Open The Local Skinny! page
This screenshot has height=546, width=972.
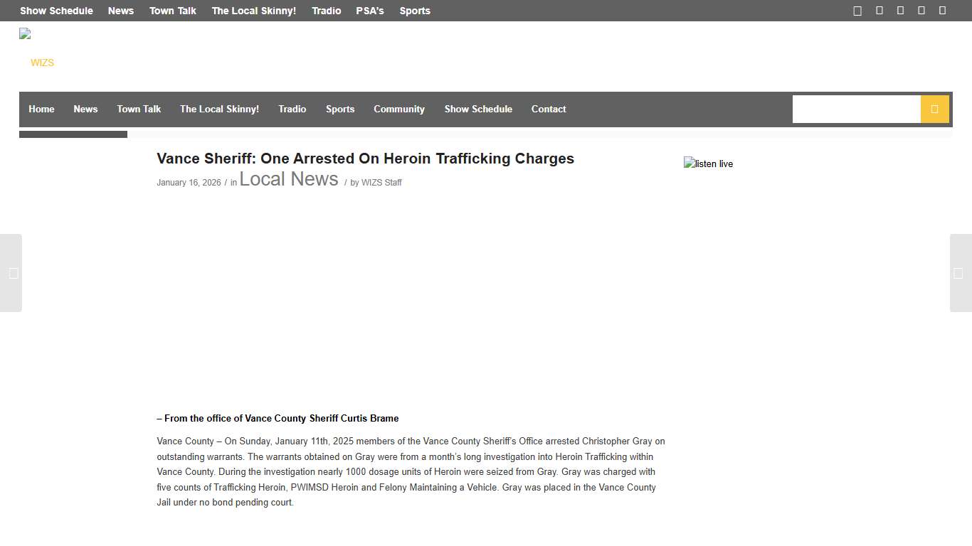tap(219, 109)
